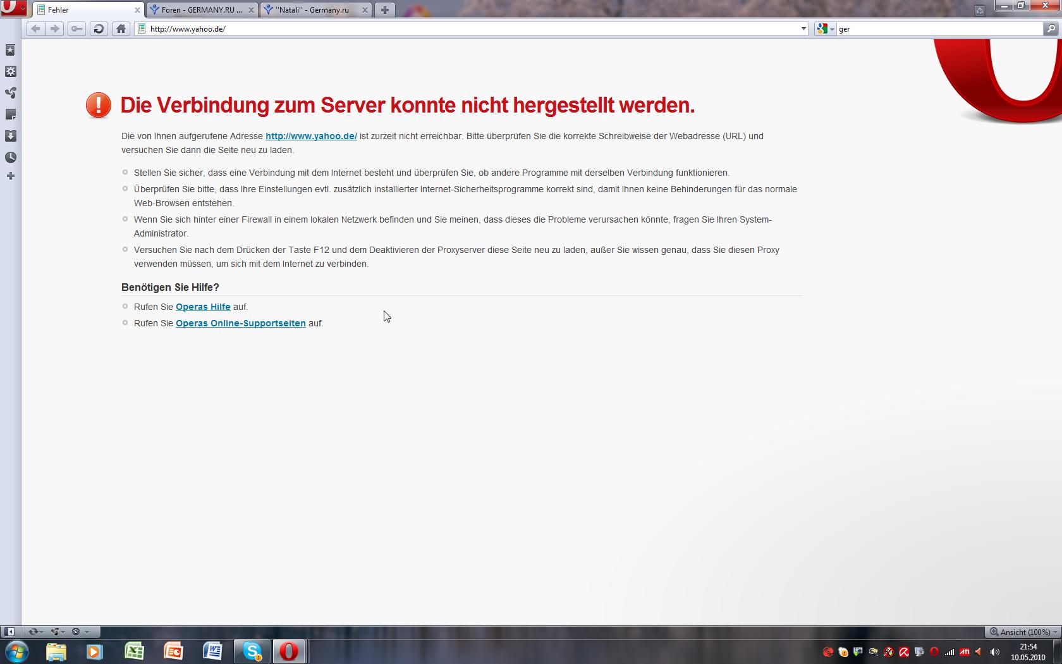
Task: Launch Excel from the taskbar
Action: point(134,651)
